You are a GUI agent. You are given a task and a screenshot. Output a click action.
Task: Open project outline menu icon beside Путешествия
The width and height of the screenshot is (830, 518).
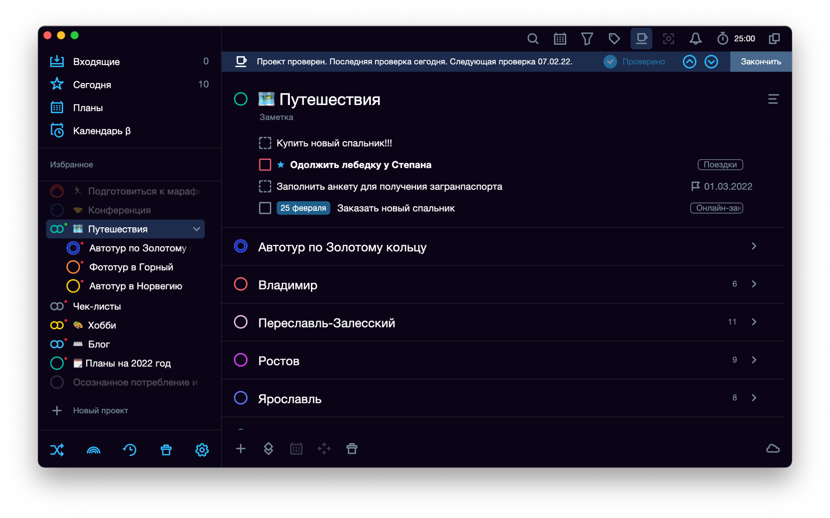tap(773, 99)
